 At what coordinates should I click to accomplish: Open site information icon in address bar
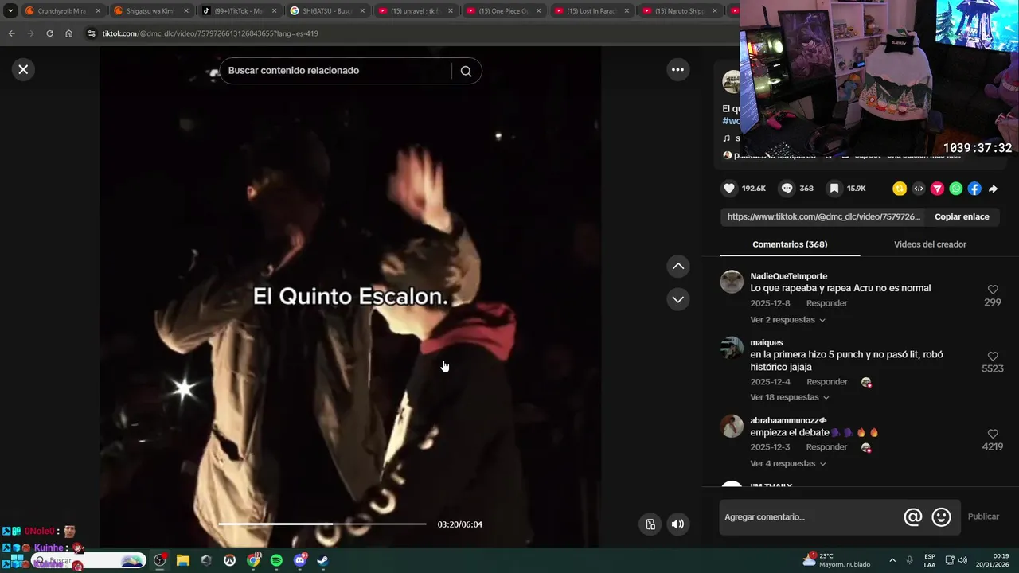tap(92, 33)
